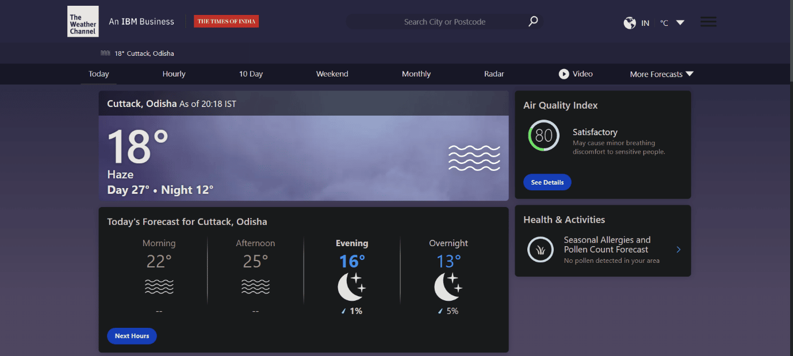Click the Next Hours button

pos(132,336)
